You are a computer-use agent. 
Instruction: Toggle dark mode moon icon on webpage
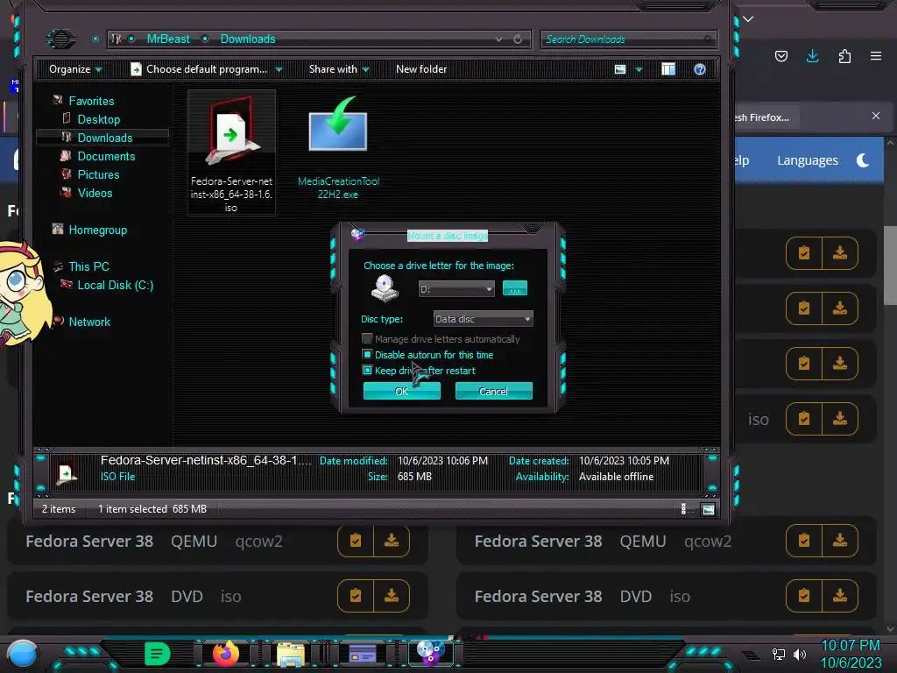point(863,160)
